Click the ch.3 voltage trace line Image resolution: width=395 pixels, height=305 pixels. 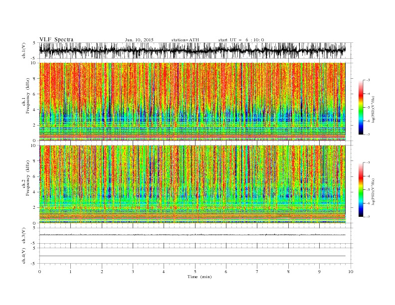tap(192, 235)
